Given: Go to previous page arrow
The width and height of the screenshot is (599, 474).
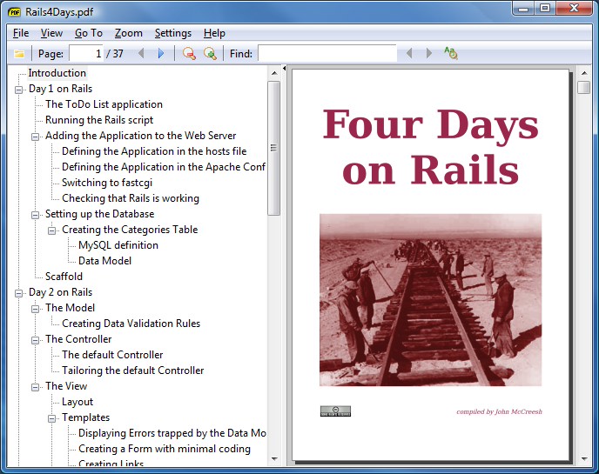Looking at the screenshot, I should click(141, 53).
